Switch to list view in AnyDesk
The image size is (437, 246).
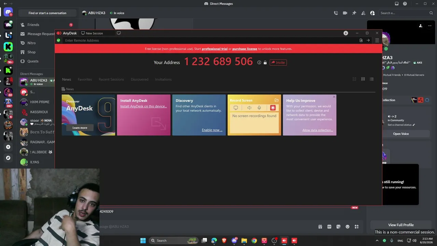[x=372, y=79]
